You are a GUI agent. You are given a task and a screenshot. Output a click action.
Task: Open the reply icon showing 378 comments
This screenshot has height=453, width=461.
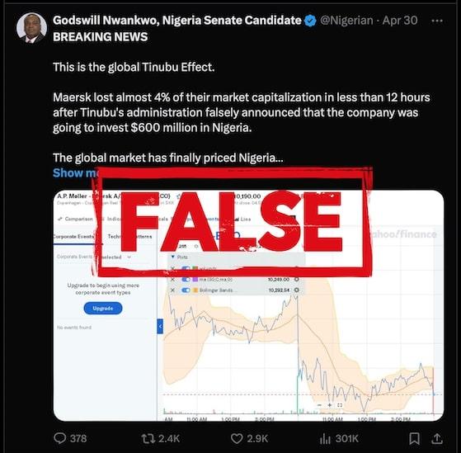click(x=60, y=438)
